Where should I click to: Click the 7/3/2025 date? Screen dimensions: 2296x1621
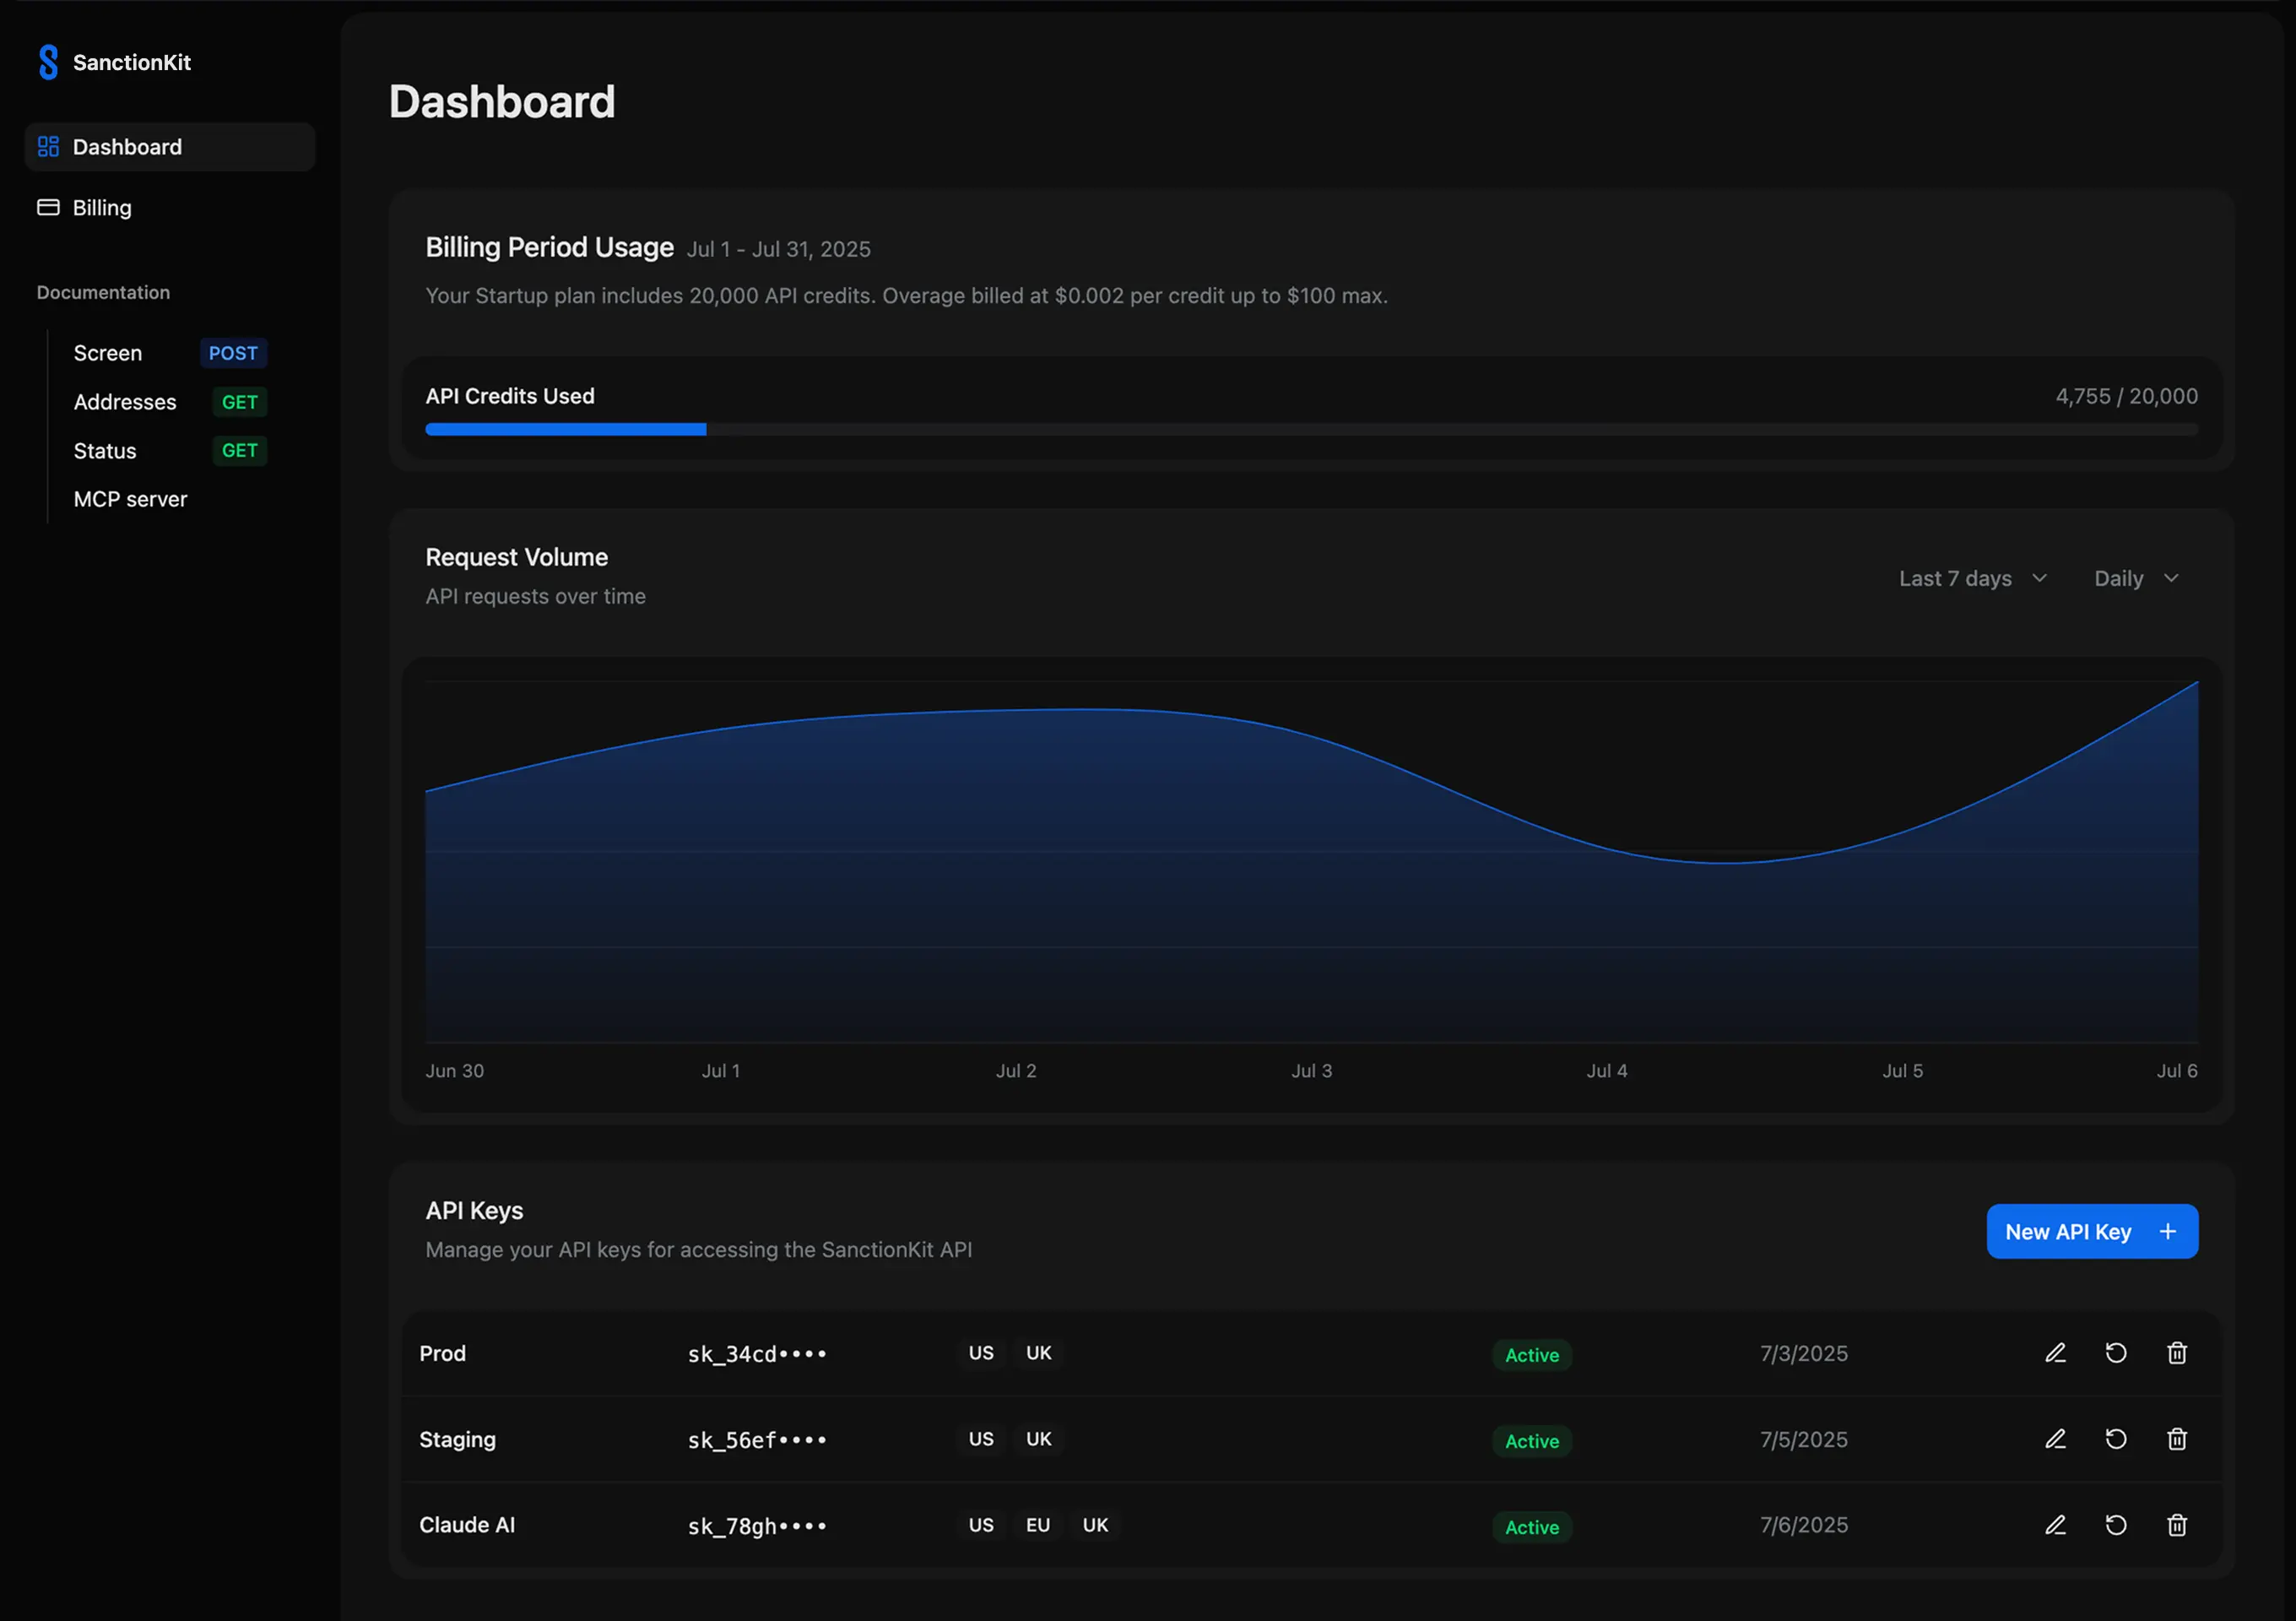click(1804, 1353)
